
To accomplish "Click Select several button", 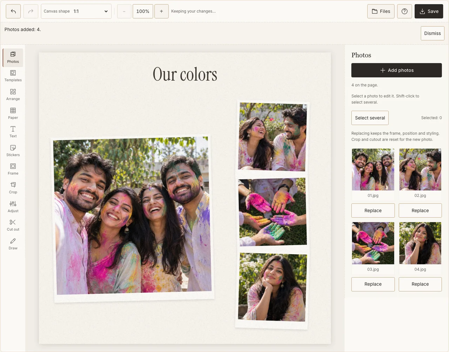I will [x=370, y=118].
